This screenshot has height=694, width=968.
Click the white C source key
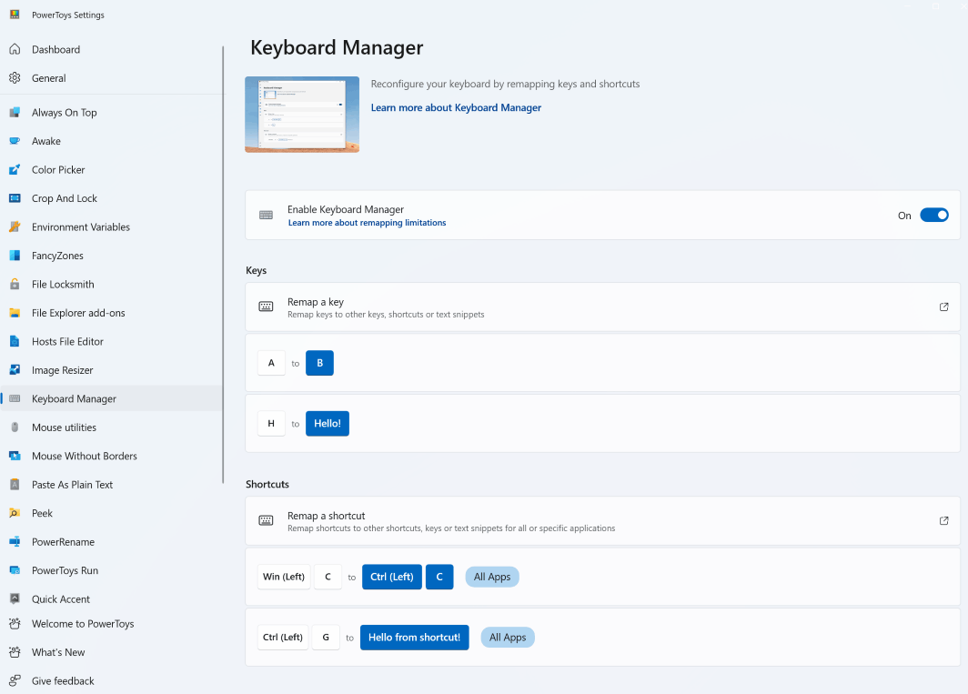click(x=328, y=577)
